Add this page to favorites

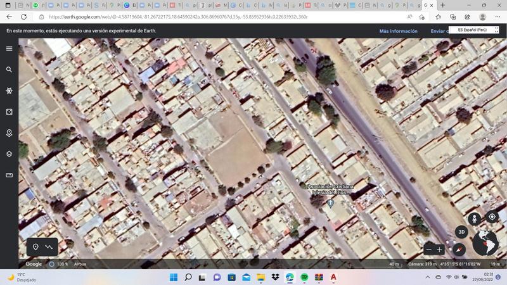pos(421,17)
